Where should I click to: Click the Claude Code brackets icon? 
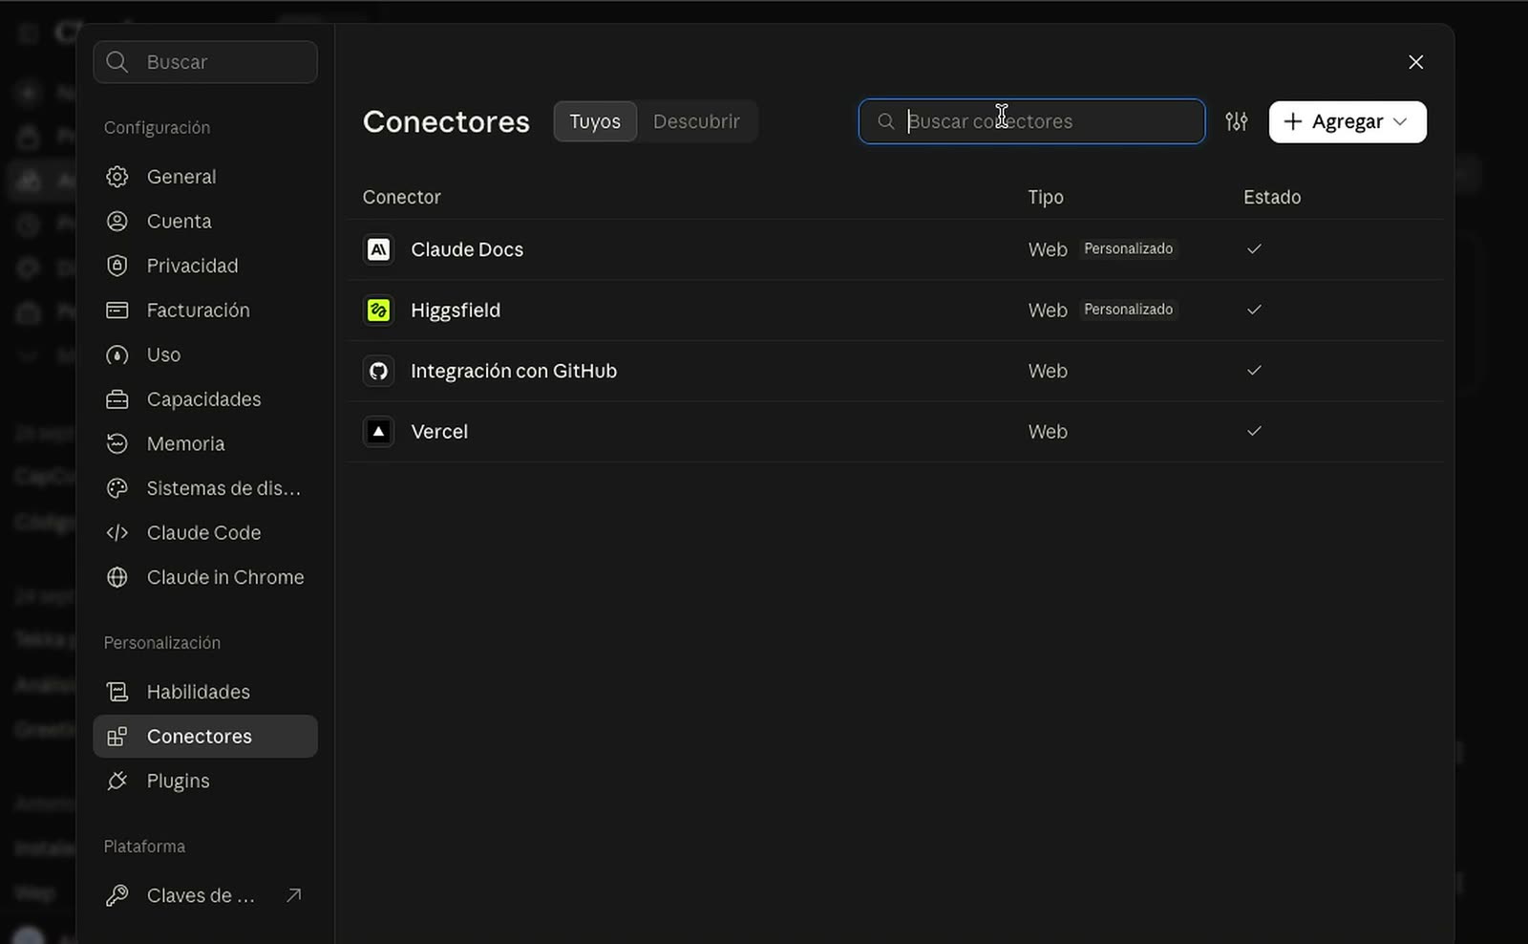pos(117,533)
